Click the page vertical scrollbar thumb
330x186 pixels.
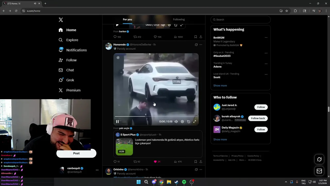point(328,109)
